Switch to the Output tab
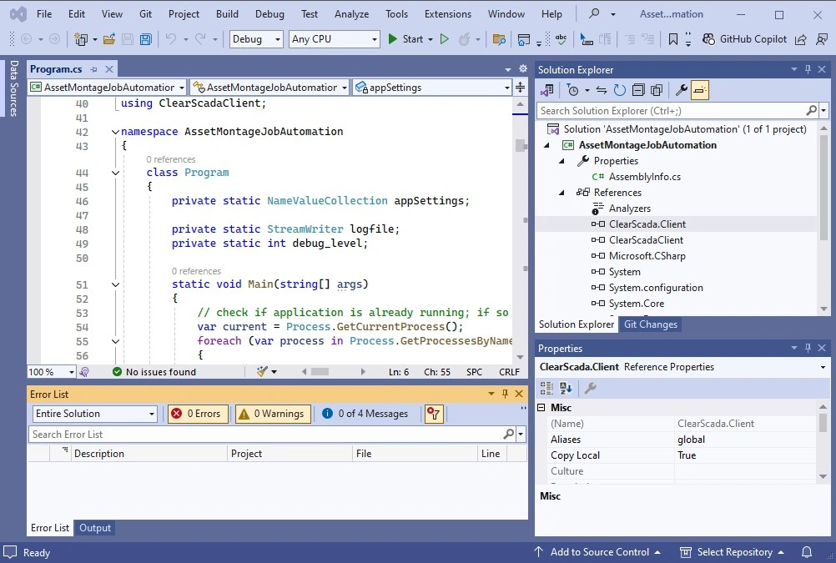Viewport: 836px width, 563px height. click(x=95, y=528)
